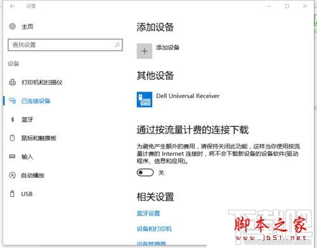This screenshot has height=248, width=317.
Task: Click the USB drive icon
Action: coord(12,194)
